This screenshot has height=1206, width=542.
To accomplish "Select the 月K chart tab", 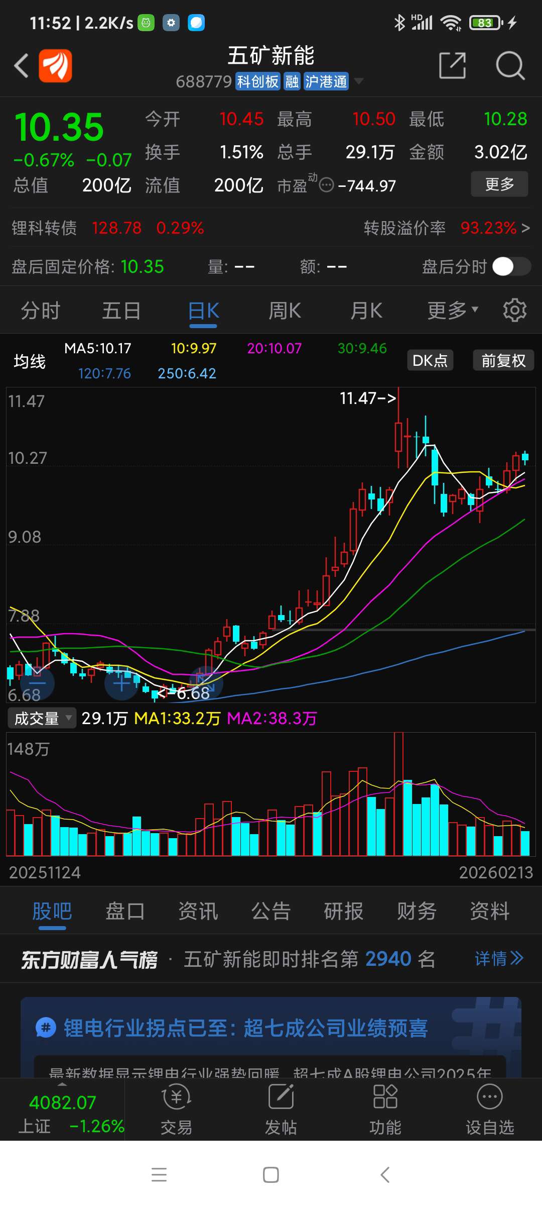I will coord(366,311).
